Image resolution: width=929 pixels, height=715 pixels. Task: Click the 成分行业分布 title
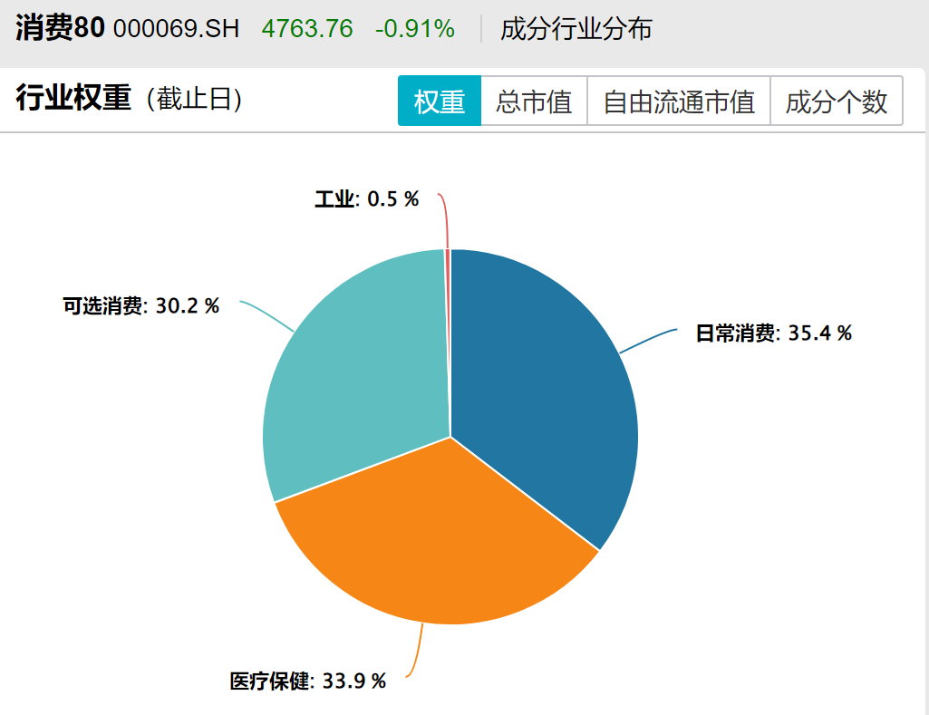pos(576,29)
